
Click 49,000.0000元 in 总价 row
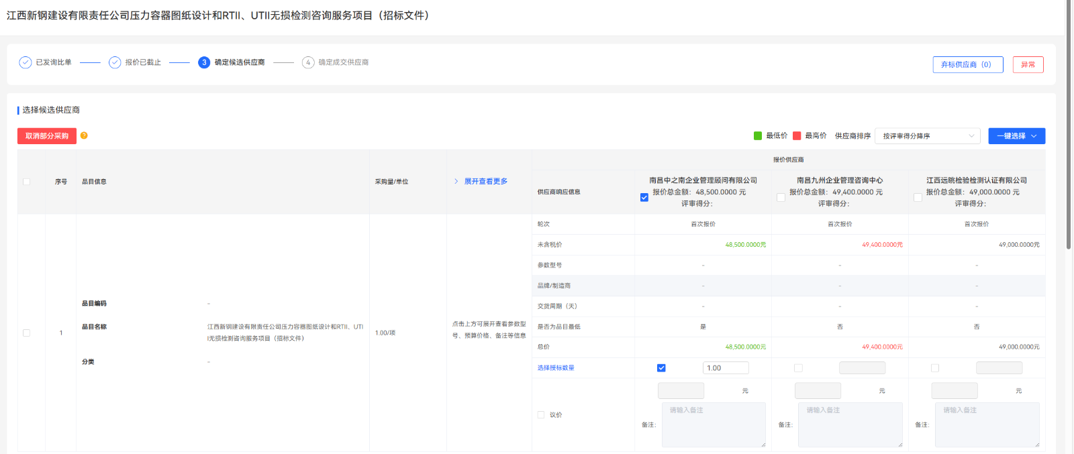1019,347
